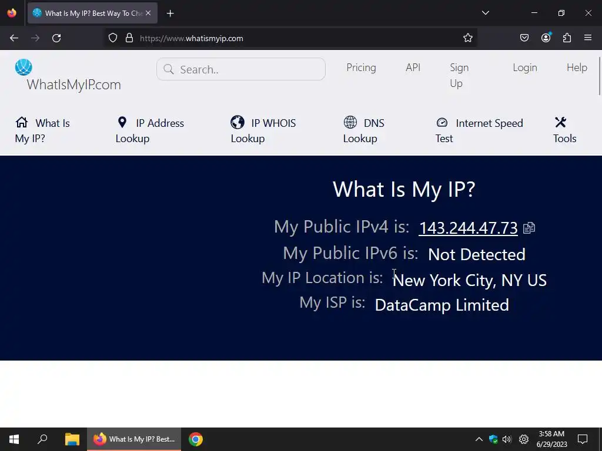Launch Google Chrome from the taskbar
Screen dimensions: 602x451
[x=195, y=439]
